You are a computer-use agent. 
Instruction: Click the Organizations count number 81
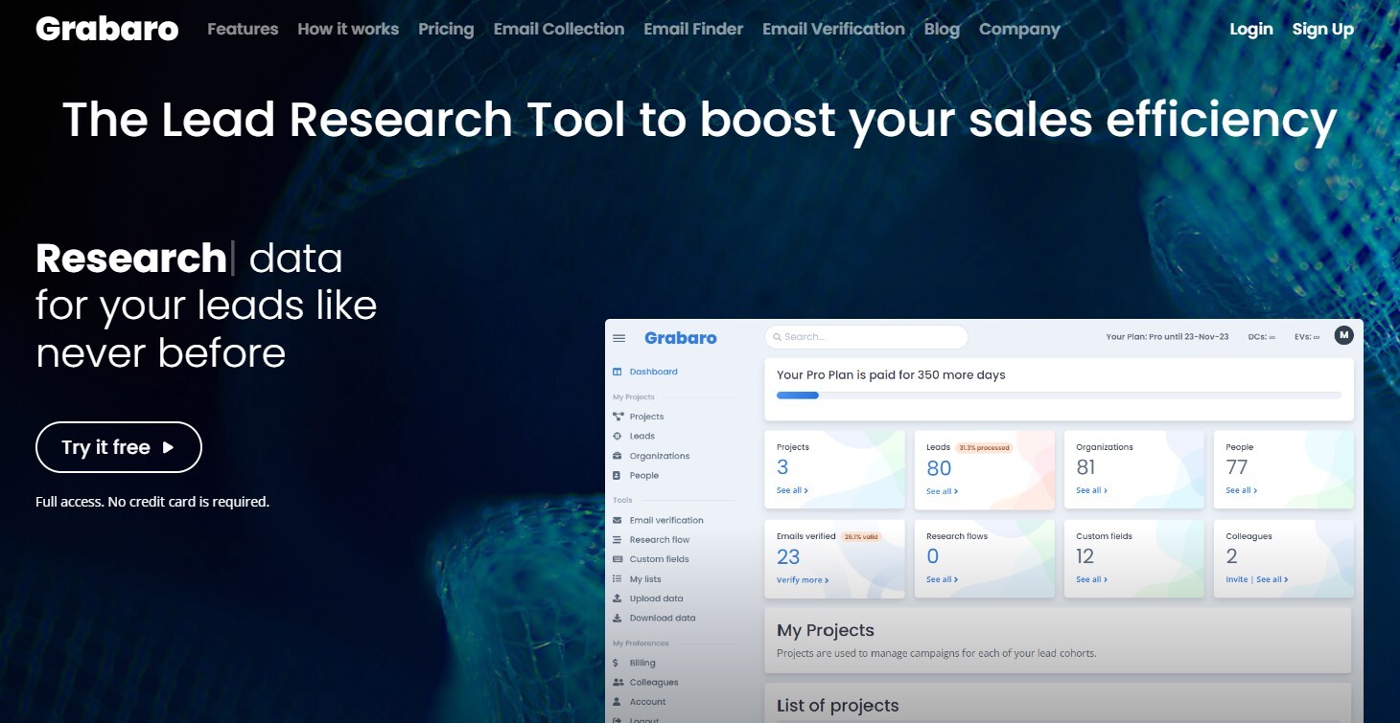point(1086,467)
